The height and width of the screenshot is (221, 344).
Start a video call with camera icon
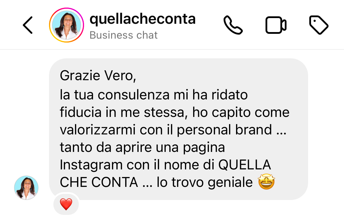coord(276,25)
